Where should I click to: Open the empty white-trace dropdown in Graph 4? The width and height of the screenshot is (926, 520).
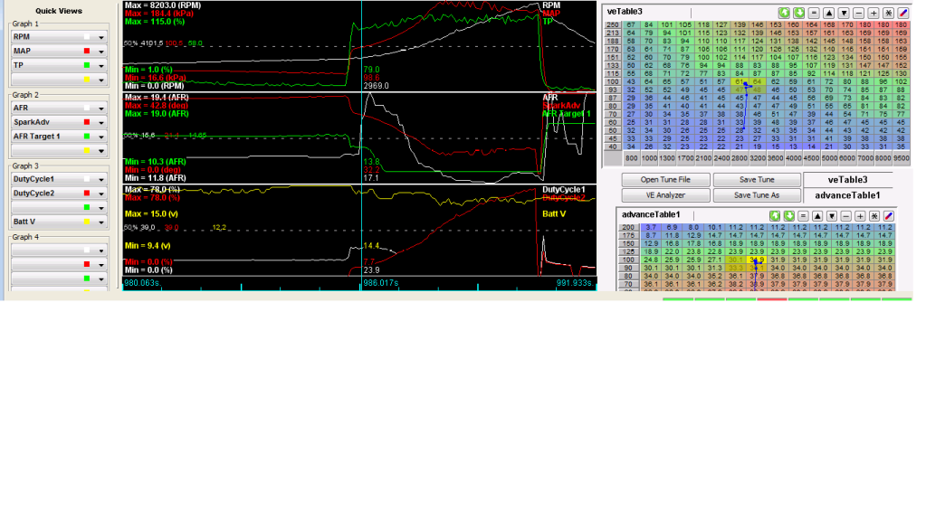coord(101,251)
